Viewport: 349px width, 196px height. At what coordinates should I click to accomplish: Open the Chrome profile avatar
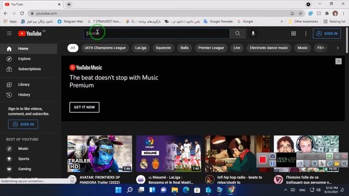point(335,13)
